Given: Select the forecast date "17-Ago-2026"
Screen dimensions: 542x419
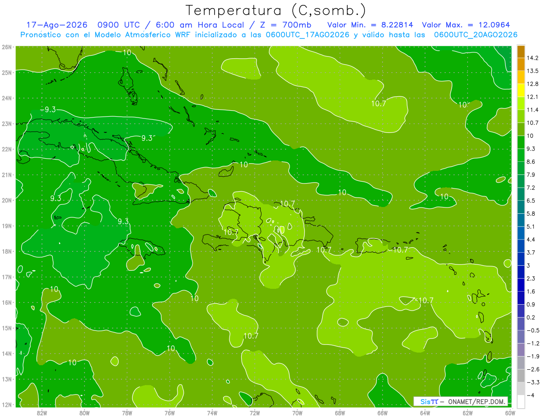Looking at the screenshot, I should coord(56,25).
